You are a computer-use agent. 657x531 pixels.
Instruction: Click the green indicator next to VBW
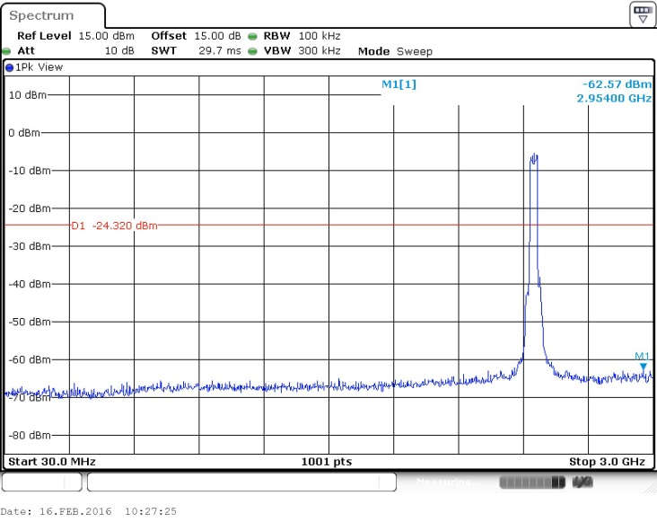click(252, 51)
